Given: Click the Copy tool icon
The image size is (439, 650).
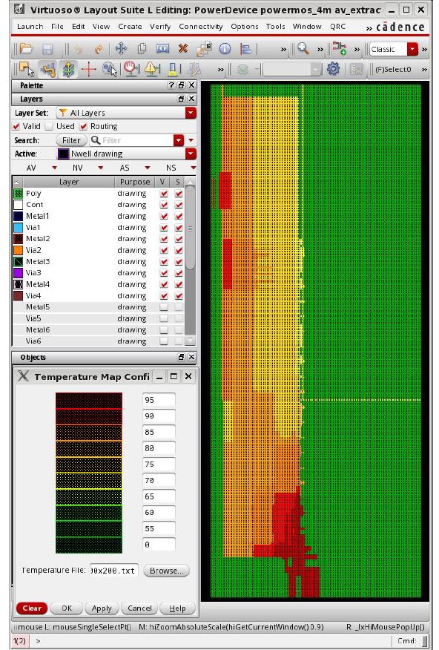Looking at the screenshot, I should point(142,49).
